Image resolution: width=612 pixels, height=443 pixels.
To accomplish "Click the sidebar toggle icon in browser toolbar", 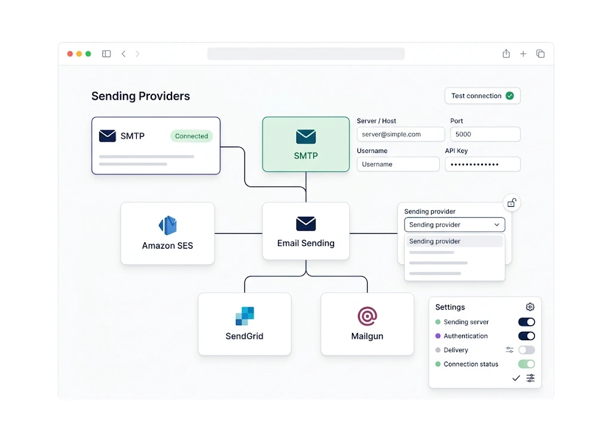I will tap(106, 54).
